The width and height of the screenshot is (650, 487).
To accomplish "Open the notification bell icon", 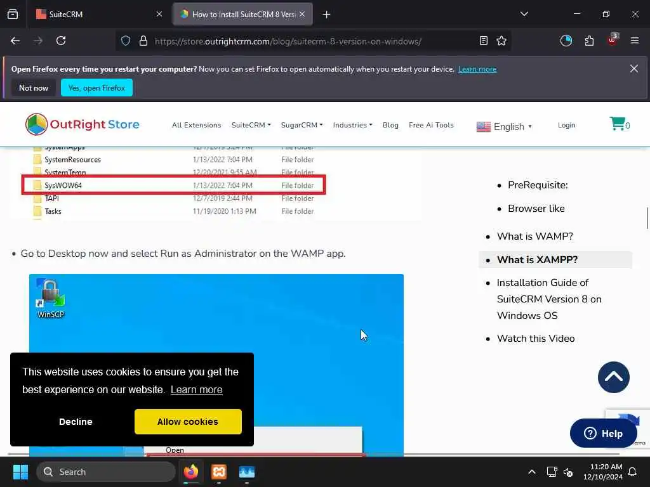I will (633, 472).
